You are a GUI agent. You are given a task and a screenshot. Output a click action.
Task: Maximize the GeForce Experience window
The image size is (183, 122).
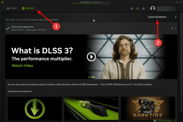pyautogui.click(x=177, y=2)
